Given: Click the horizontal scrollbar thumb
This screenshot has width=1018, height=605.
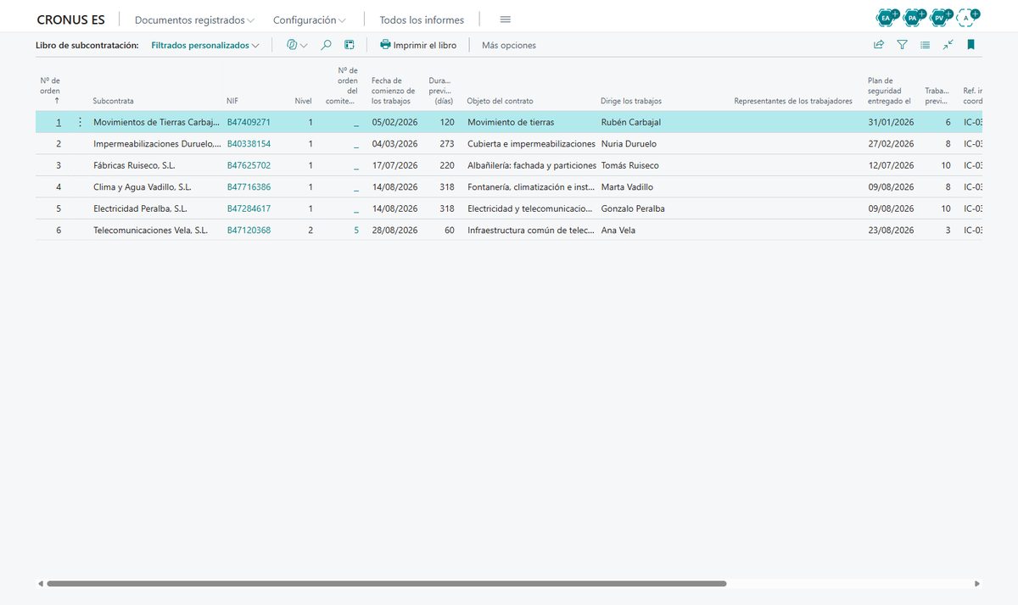Looking at the screenshot, I should click(x=387, y=584).
